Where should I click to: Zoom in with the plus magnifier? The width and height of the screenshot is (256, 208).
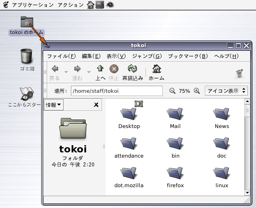pos(197,91)
